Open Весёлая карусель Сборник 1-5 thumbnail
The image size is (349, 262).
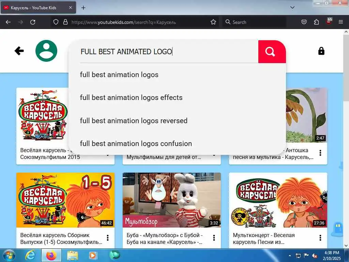coord(65,200)
